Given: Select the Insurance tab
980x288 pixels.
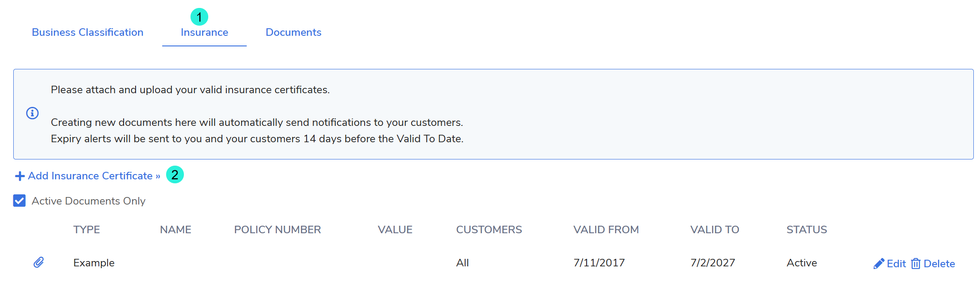Looking at the screenshot, I should [204, 32].
